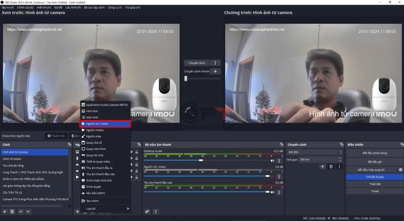Add a new transition with the plus icon
Viewport: 404px width, 221px height.
tap(322, 167)
